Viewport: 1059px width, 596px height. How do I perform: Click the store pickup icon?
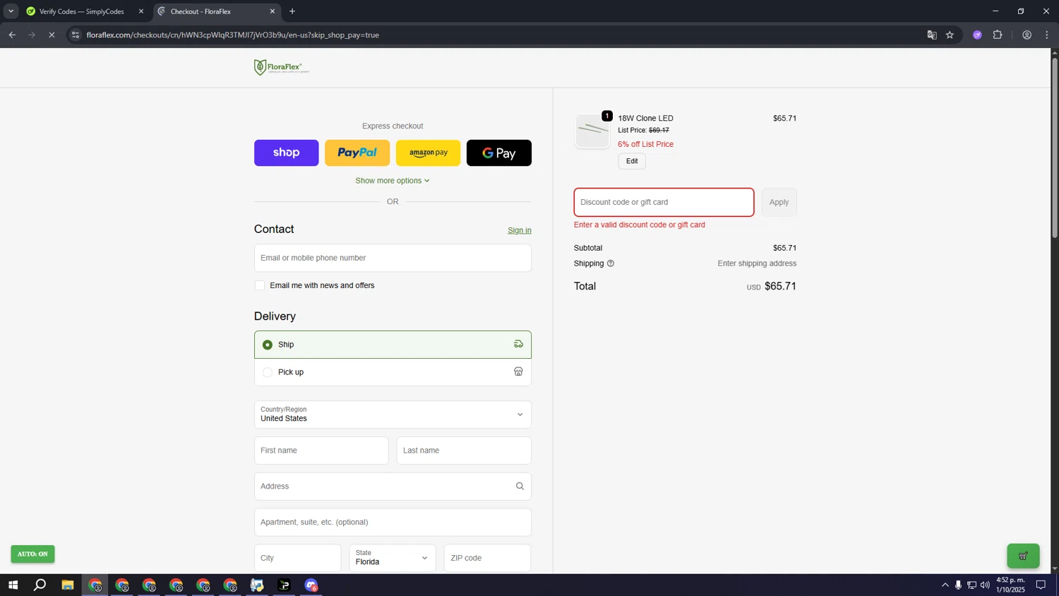pyautogui.click(x=518, y=371)
